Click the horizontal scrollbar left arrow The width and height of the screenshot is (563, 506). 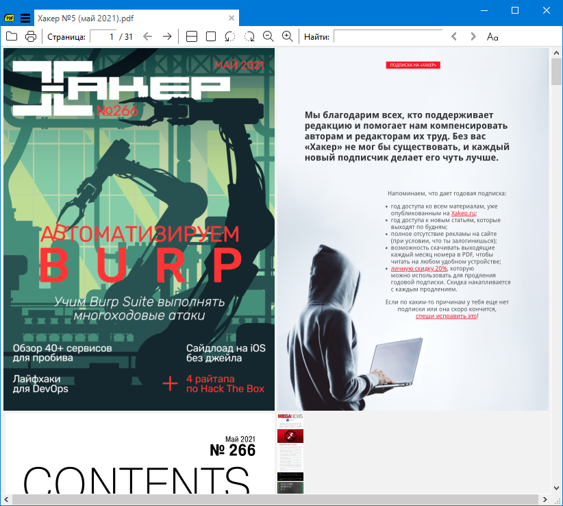(6, 500)
